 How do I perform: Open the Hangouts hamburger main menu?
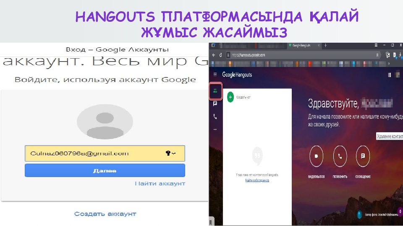[x=215, y=74]
